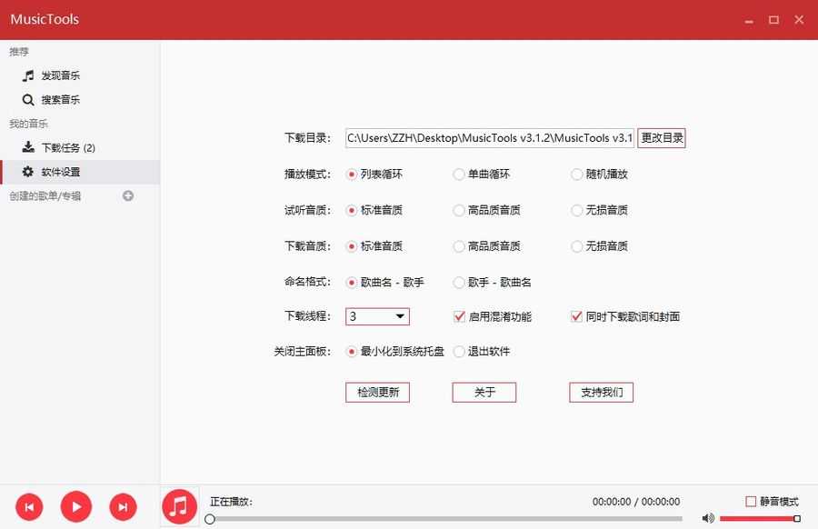Click the download directory path field
The image size is (818, 529).
click(x=489, y=138)
